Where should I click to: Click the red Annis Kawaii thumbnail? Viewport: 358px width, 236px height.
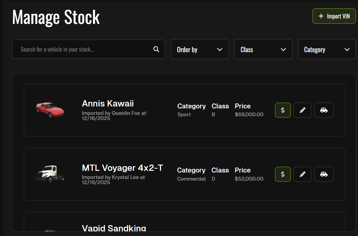point(50,109)
